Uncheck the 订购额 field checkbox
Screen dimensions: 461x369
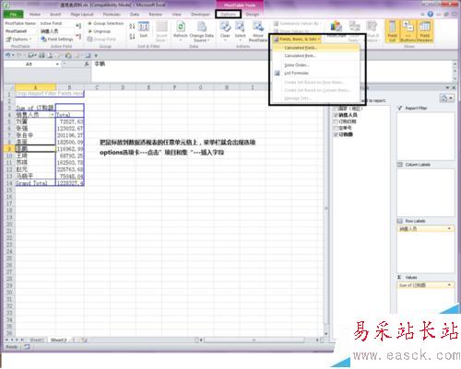[336, 134]
